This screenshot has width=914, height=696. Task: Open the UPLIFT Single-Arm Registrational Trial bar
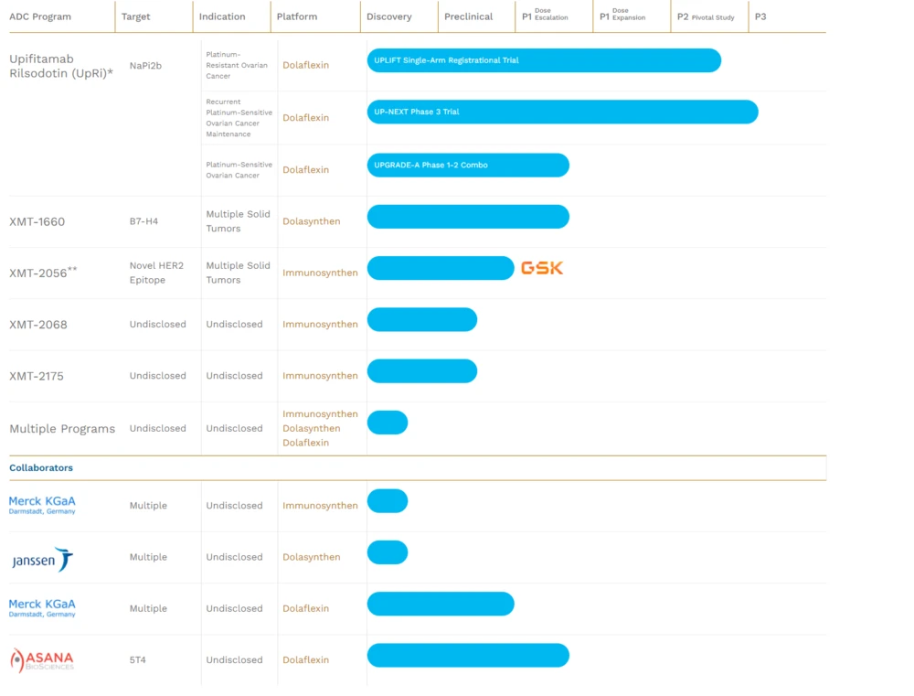click(543, 60)
